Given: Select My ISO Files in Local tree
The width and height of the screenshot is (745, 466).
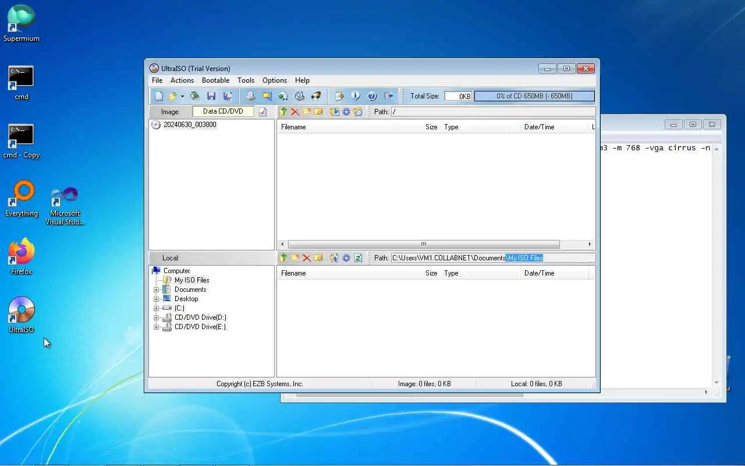Looking at the screenshot, I should click(x=191, y=280).
